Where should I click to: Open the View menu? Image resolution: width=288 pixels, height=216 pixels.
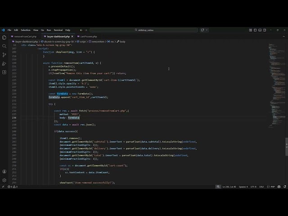click(36, 30)
